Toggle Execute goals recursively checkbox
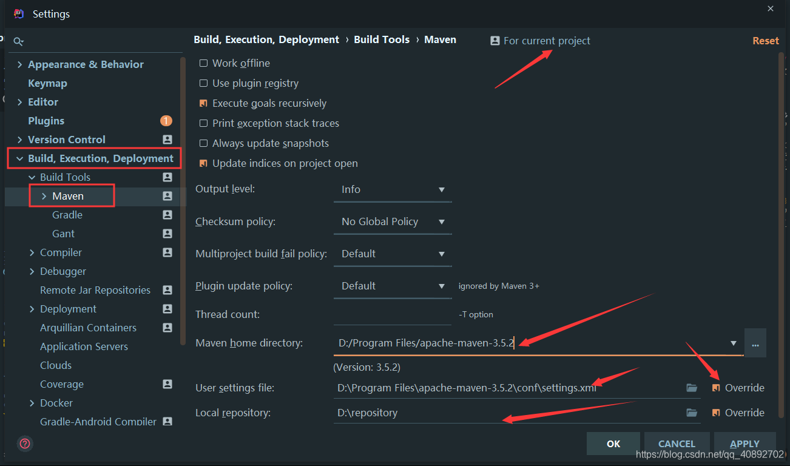Image resolution: width=790 pixels, height=466 pixels. [x=203, y=103]
